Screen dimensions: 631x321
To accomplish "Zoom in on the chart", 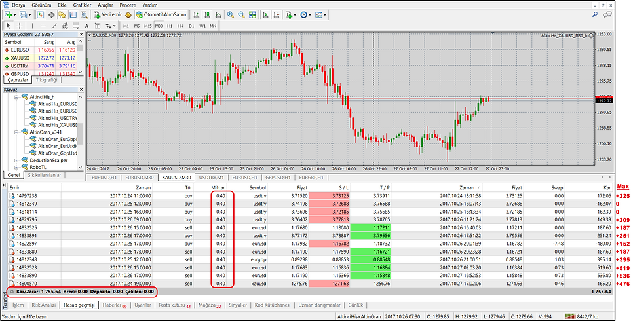I will coord(231,15).
